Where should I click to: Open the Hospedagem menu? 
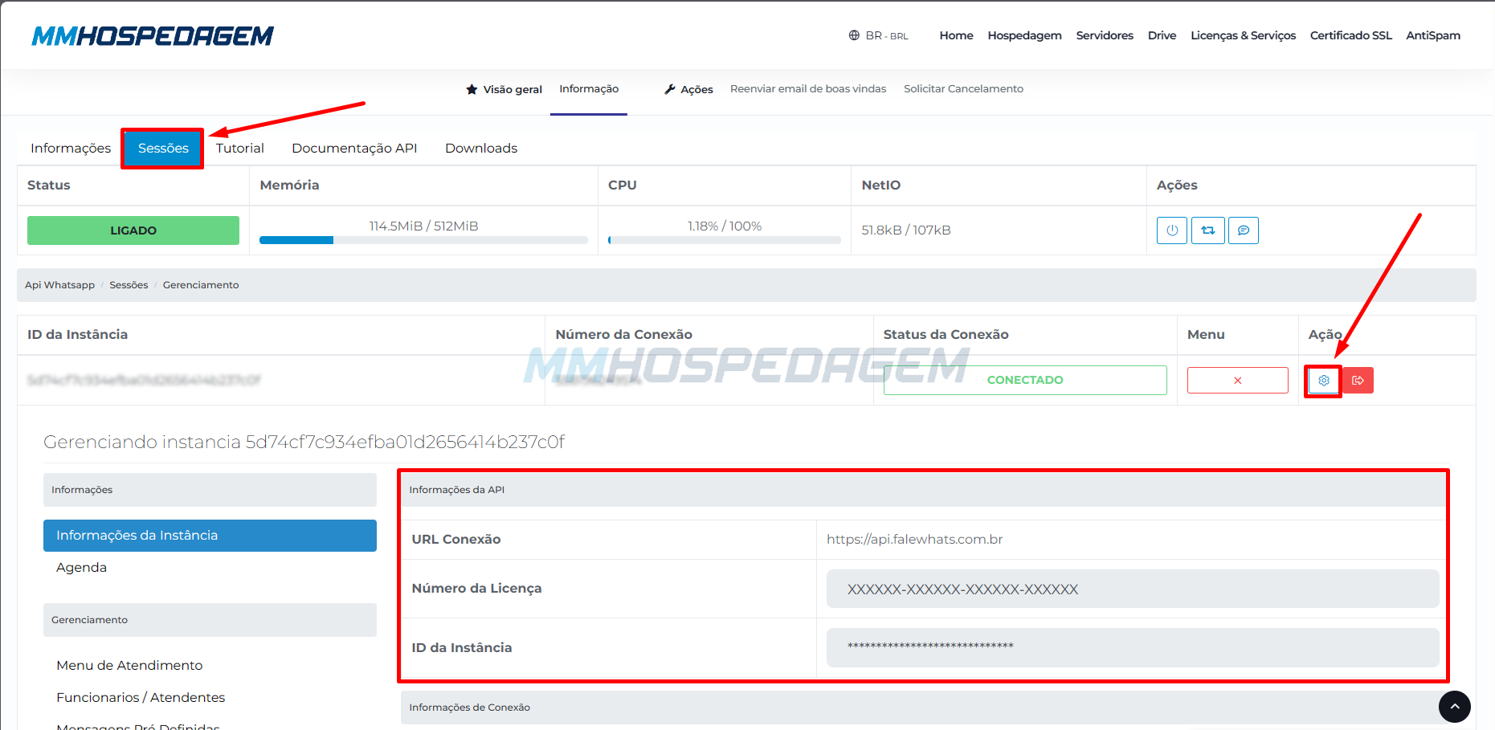coord(1024,35)
